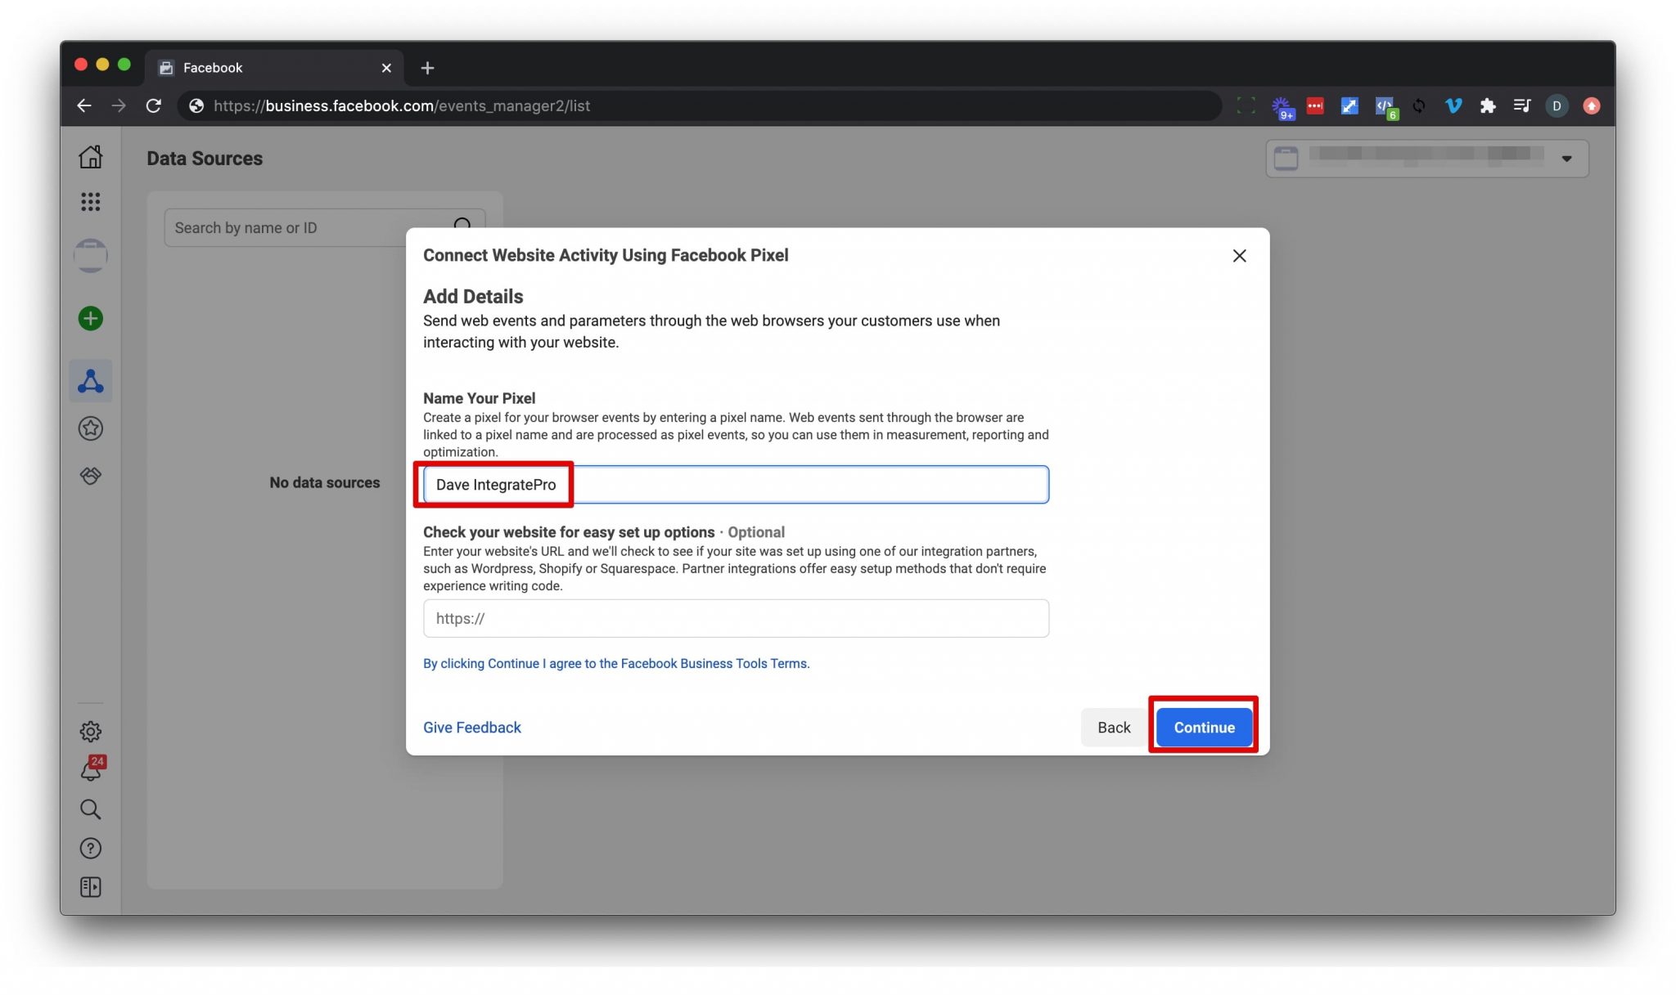
Task: Click the Vimeo extension icon
Action: 1453,105
